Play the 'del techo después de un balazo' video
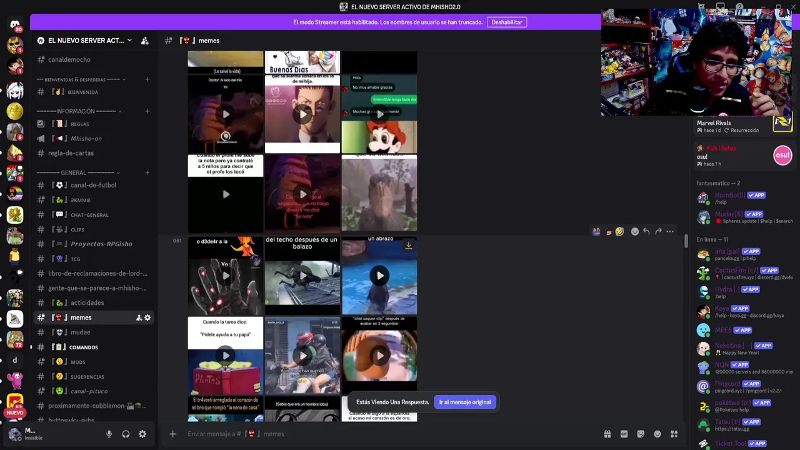This screenshot has width=800, height=450. point(302,276)
